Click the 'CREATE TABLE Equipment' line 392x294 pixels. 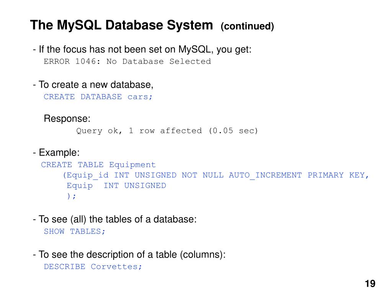pyautogui.click(x=98, y=165)
